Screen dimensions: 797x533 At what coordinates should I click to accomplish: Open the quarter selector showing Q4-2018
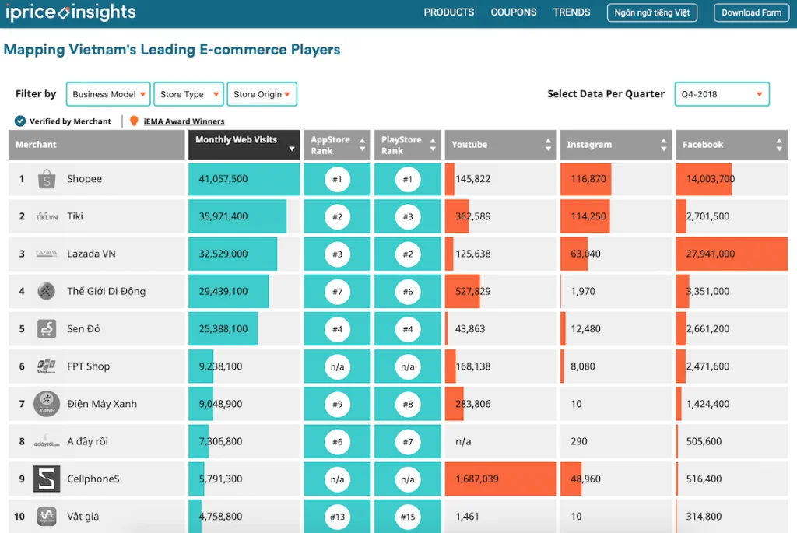pos(722,94)
